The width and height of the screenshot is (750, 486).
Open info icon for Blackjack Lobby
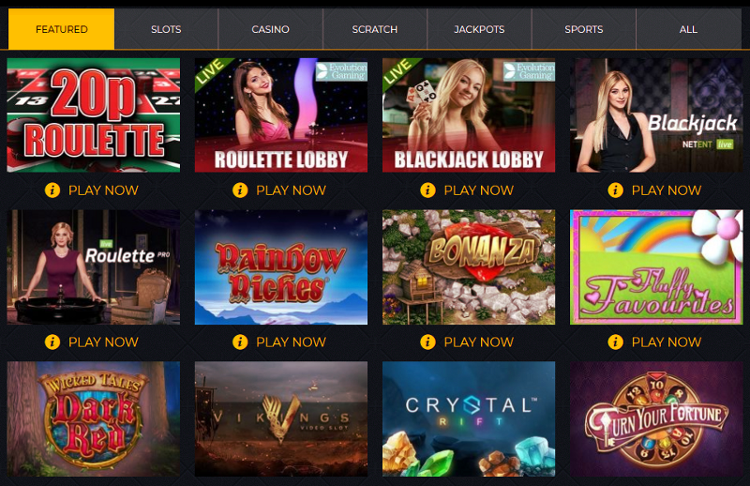click(427, 190)
